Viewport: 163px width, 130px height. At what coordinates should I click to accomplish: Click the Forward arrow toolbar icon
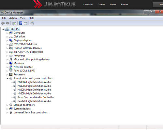[x=7, y=23]
